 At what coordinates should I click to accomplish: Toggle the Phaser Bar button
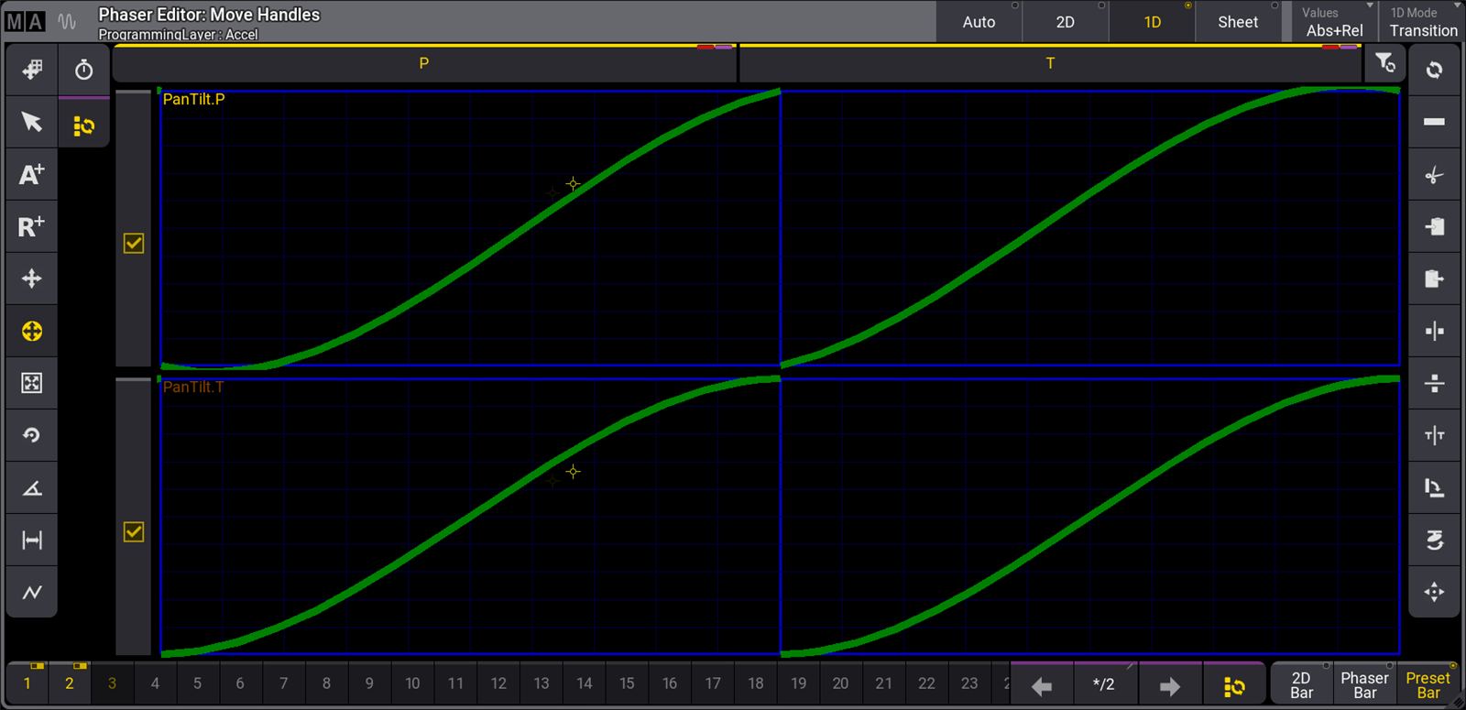pyautogui.click(x=1364, y=684)
